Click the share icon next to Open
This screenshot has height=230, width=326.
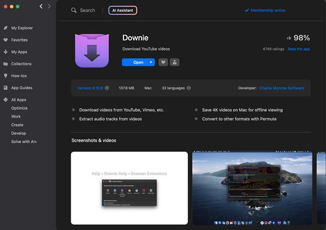175,62
